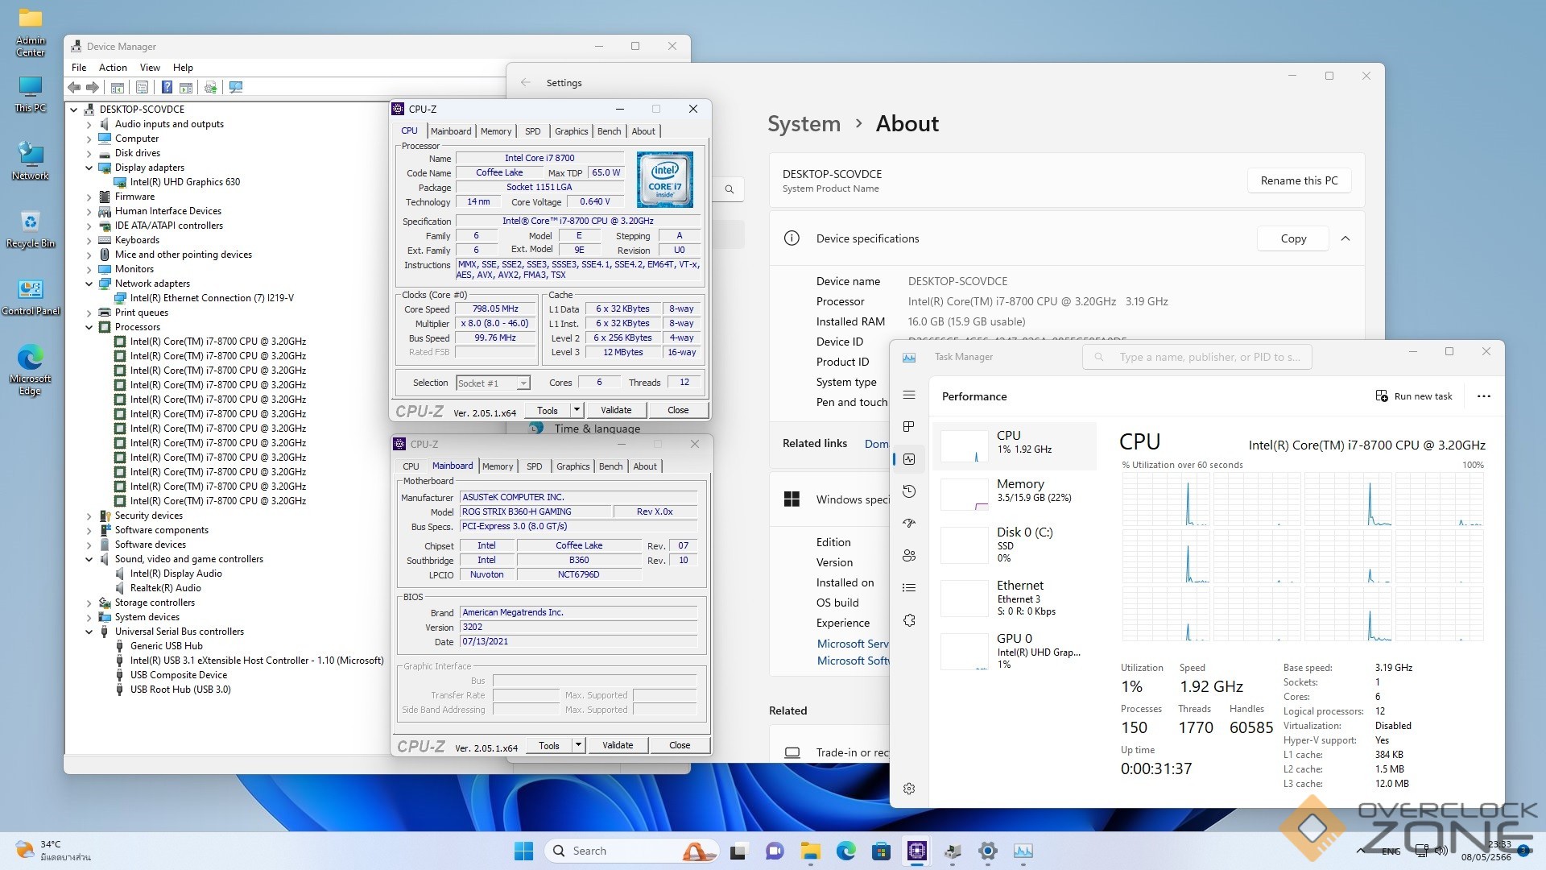Open Task Manager Processes page icon
This screenshot has height=870, width=1546.
click(x=909, y=427)
